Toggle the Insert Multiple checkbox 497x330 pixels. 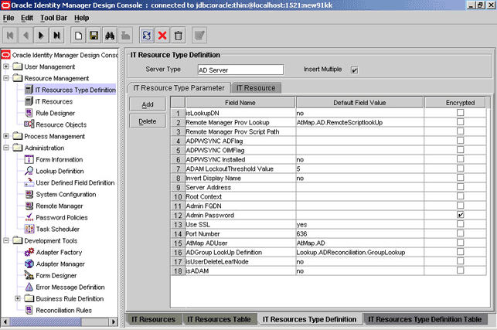pyautogui.click(x=354, y=70)
